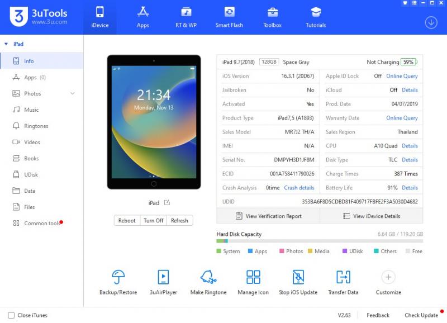Click the yellow Media legend swatch
Screen dimensions: 447x323
point(310,251)
